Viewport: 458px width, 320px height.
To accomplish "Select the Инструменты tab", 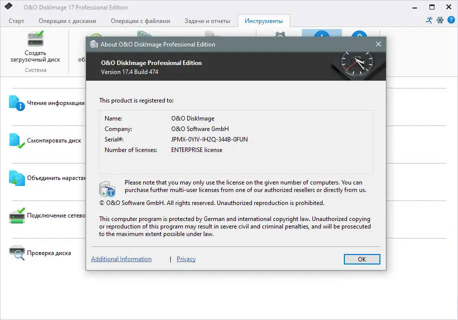I will 264,21.
